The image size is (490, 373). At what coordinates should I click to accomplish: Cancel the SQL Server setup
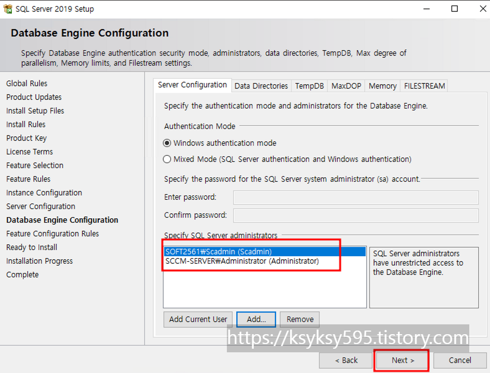point(459,360)
